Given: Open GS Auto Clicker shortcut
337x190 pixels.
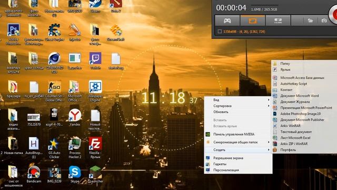Looking at the screenshot, I should [x=54, y=148].
